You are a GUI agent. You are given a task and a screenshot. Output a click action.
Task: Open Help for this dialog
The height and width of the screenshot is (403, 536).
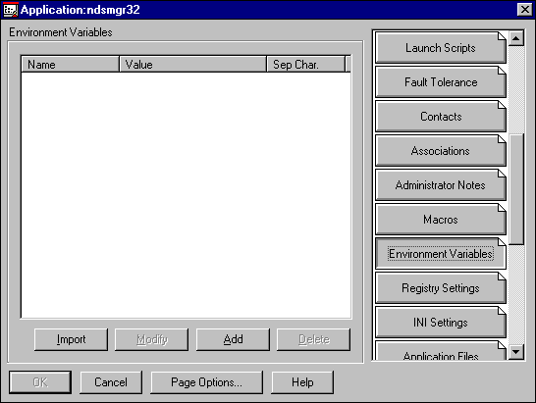click(x=302, y=382)
